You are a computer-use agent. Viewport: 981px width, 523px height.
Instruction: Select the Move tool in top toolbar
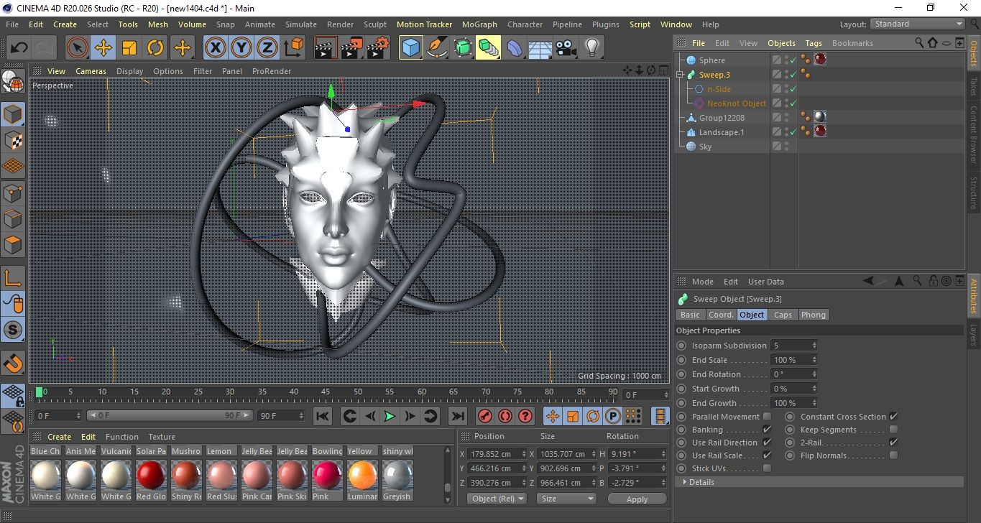coord(103,48)
